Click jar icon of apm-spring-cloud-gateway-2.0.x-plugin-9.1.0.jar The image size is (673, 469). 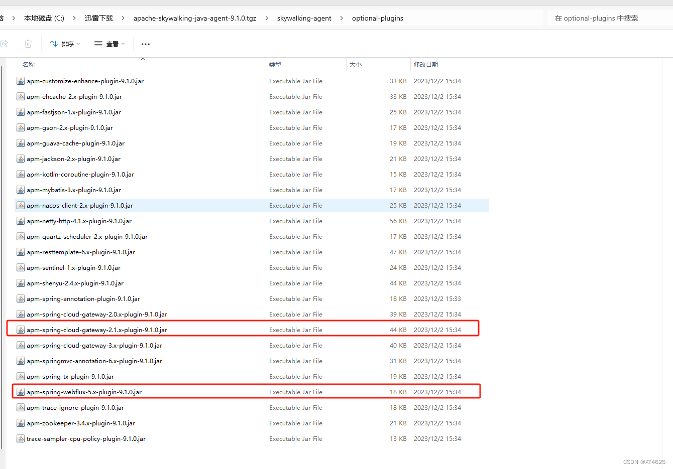pos(21,314)
